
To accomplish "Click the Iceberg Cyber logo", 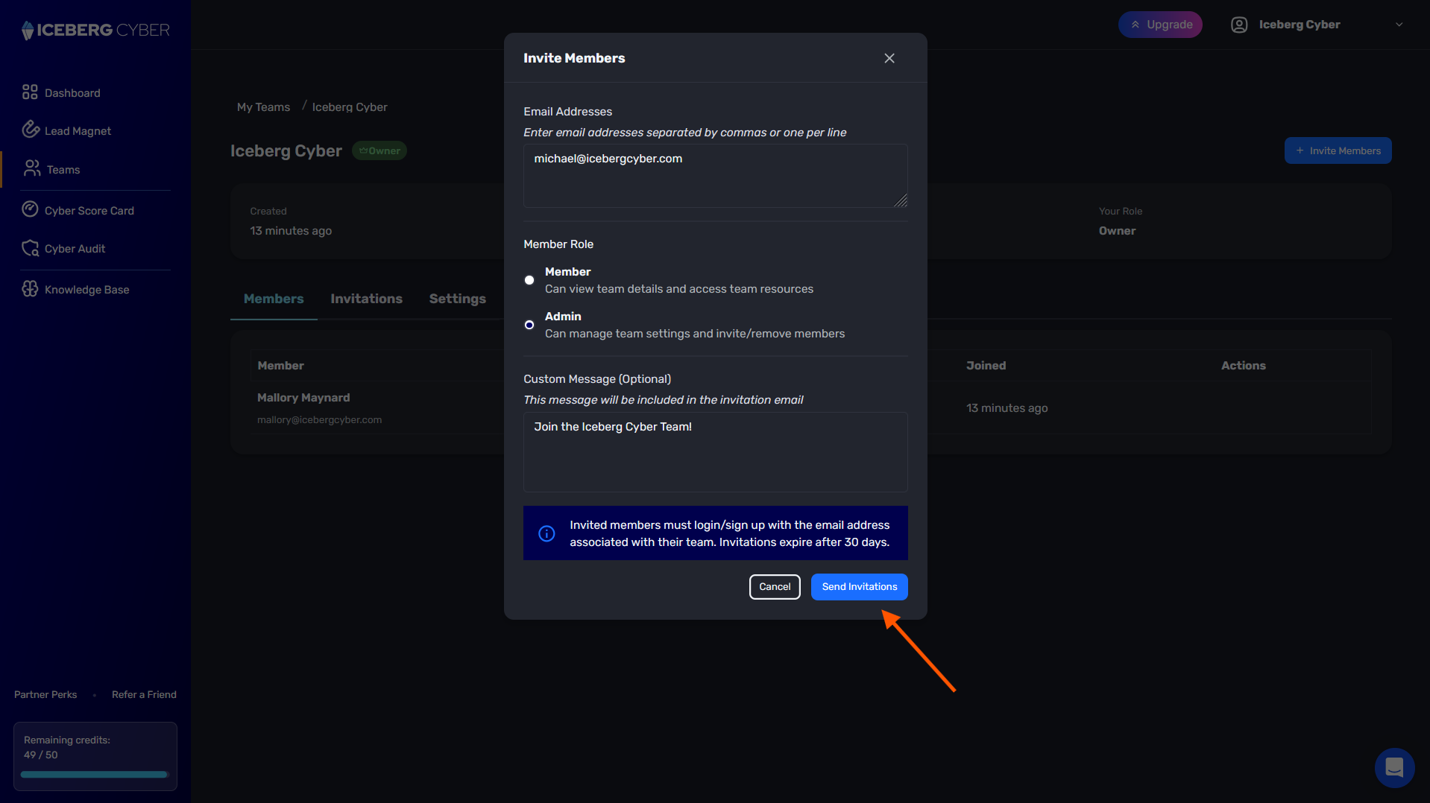I will (x=95, y=30).
